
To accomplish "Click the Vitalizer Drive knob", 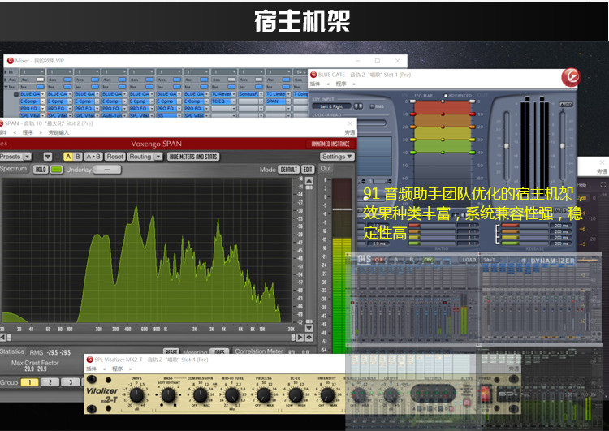I will coord(136,395).
